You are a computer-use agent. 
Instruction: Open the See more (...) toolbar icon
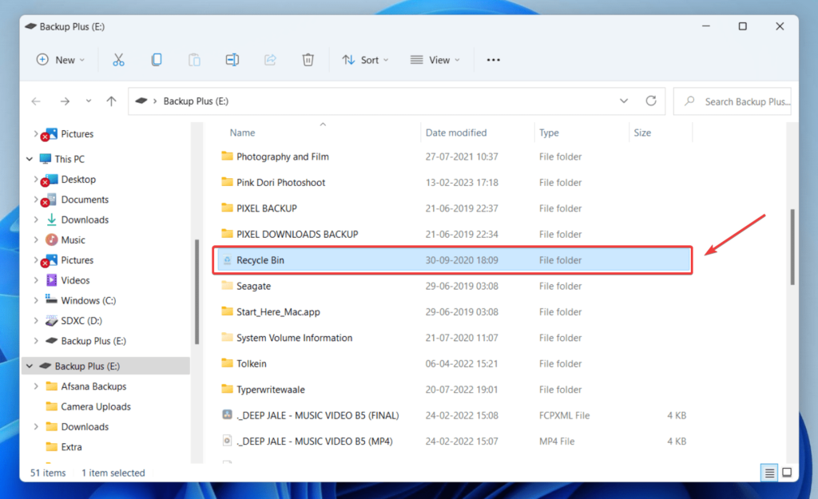493,59
